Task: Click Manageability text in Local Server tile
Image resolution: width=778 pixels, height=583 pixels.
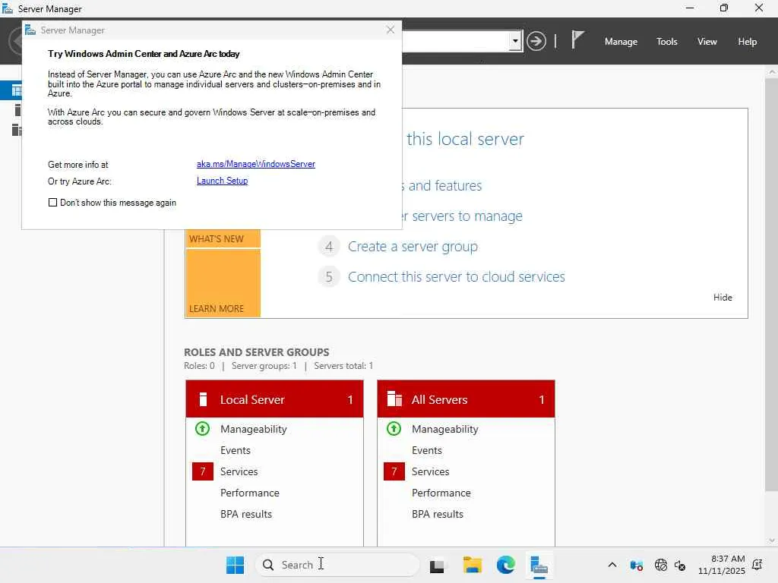Action: coord(254,429)
